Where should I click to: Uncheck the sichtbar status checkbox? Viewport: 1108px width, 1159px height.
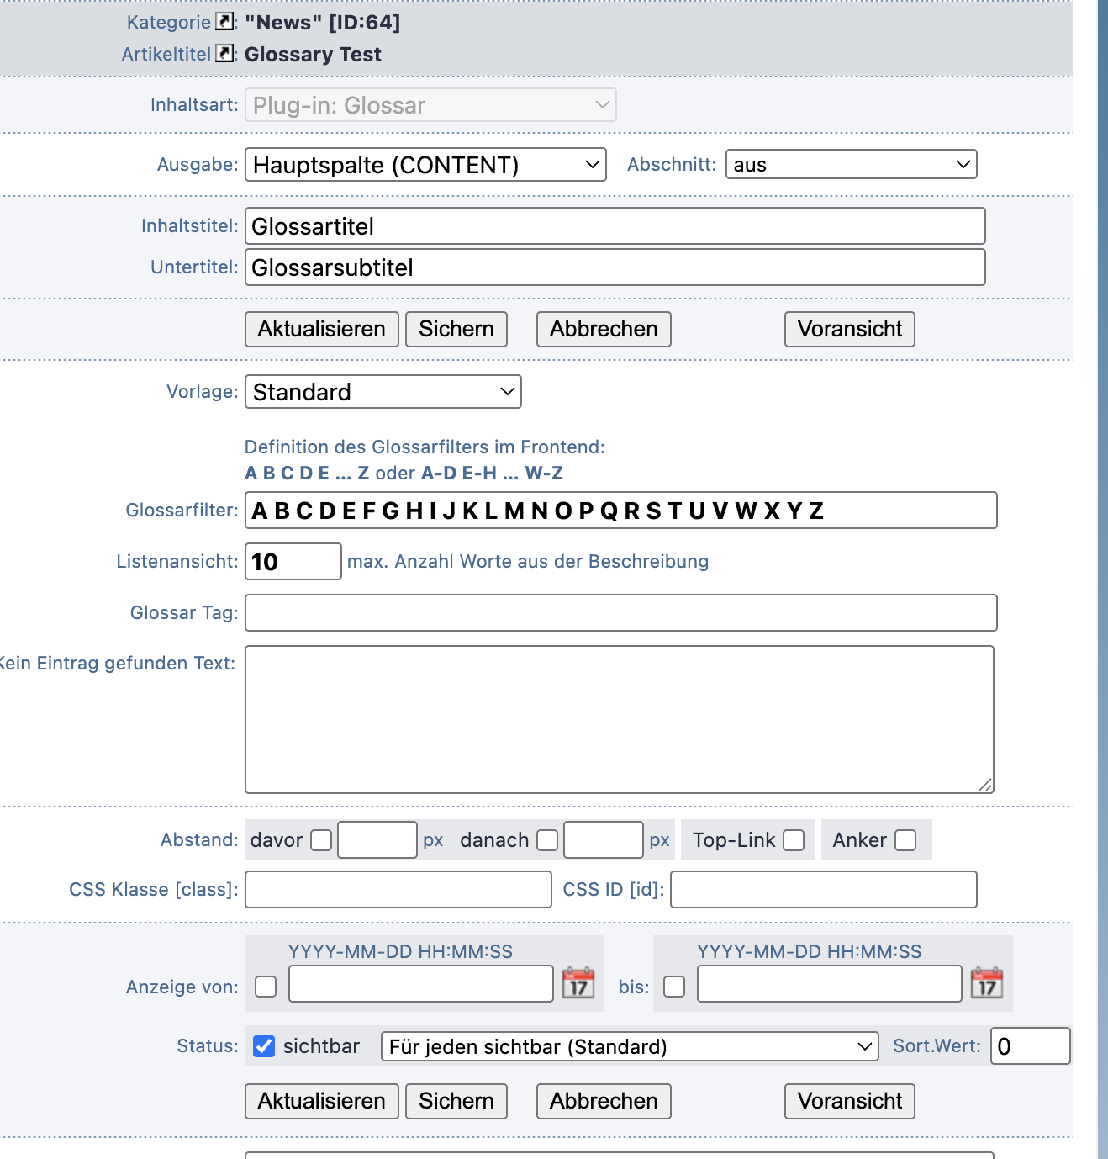264,1046
